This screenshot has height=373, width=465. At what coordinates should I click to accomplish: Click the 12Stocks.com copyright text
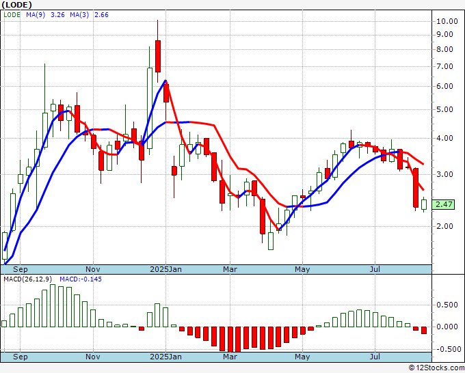[x=436, y=368]
